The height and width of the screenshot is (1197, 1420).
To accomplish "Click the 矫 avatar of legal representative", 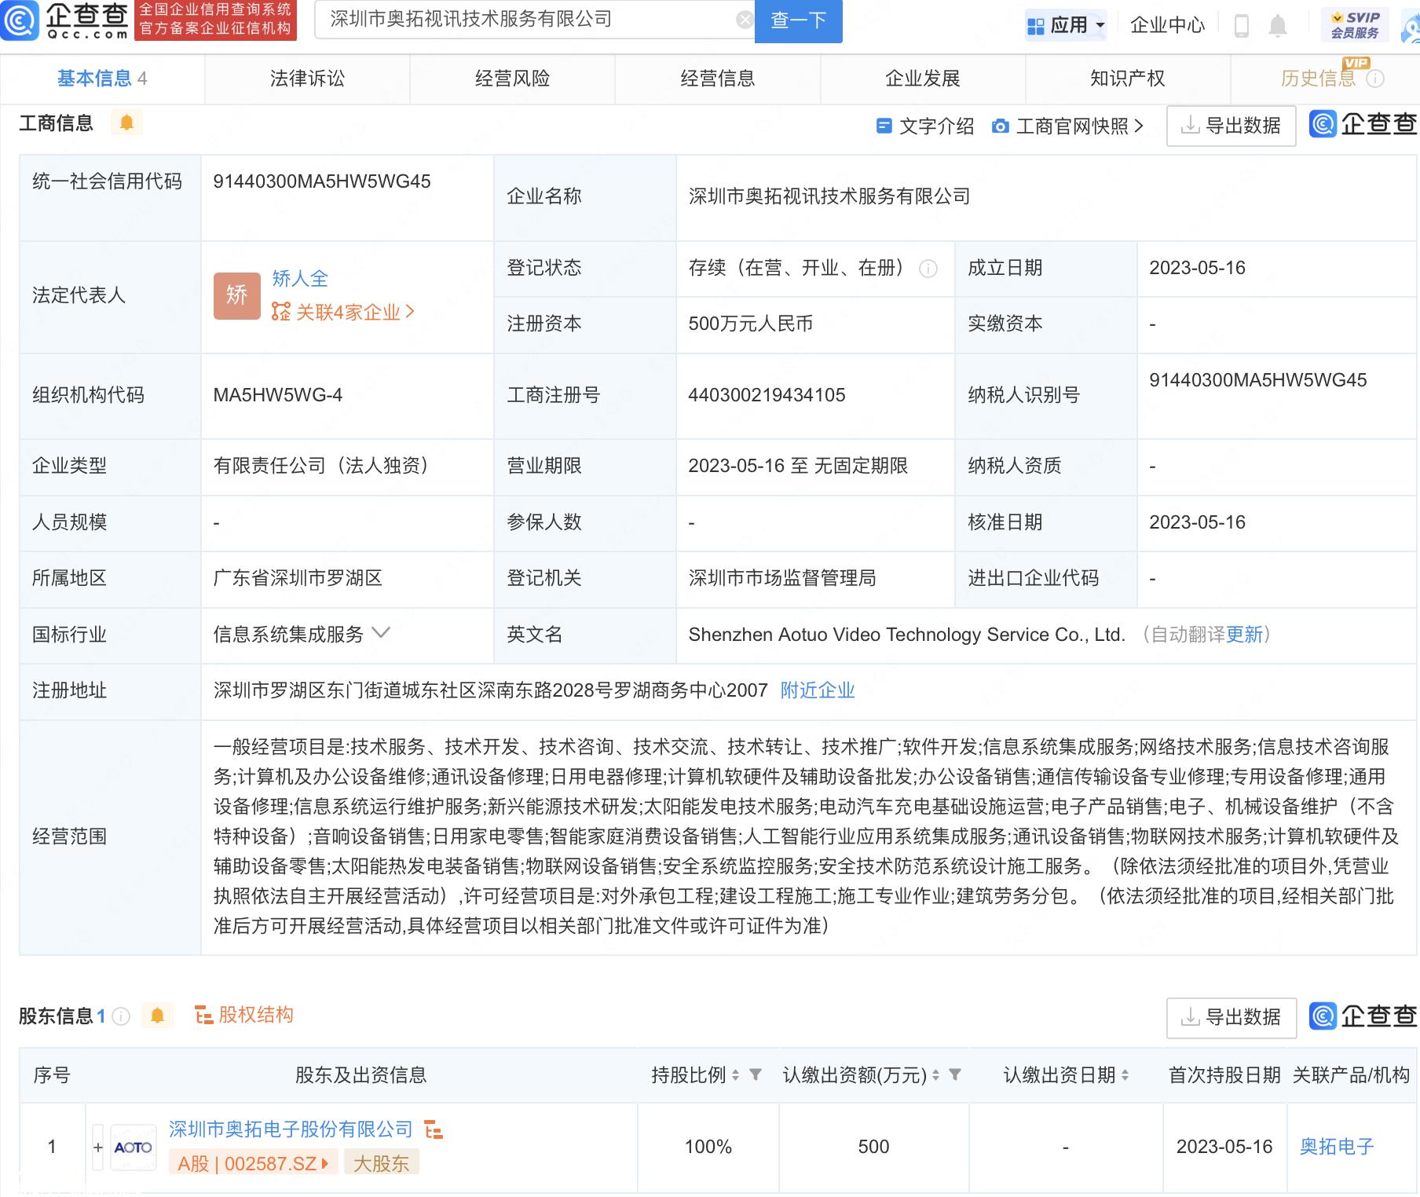I will (x=236, y=295).
